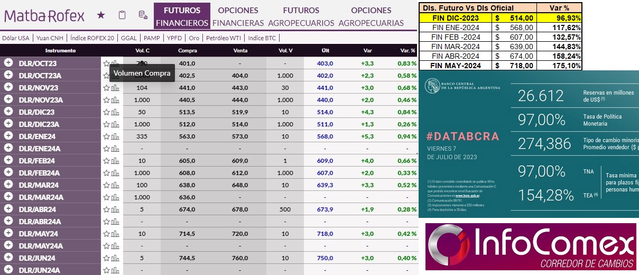Viewport: 639px width, 275px height.
Task: Switch to Futuros Agropecuarios tab
Action: [301, 16]
